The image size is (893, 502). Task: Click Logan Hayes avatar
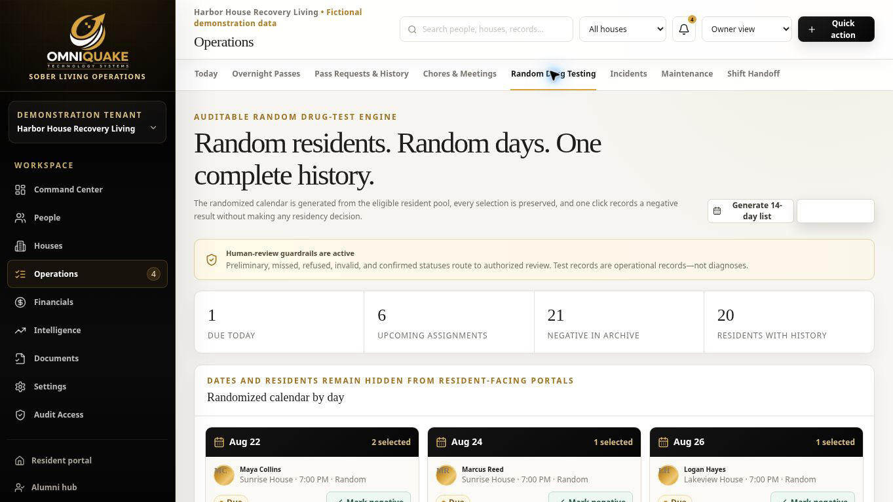(x=668, y=475)
